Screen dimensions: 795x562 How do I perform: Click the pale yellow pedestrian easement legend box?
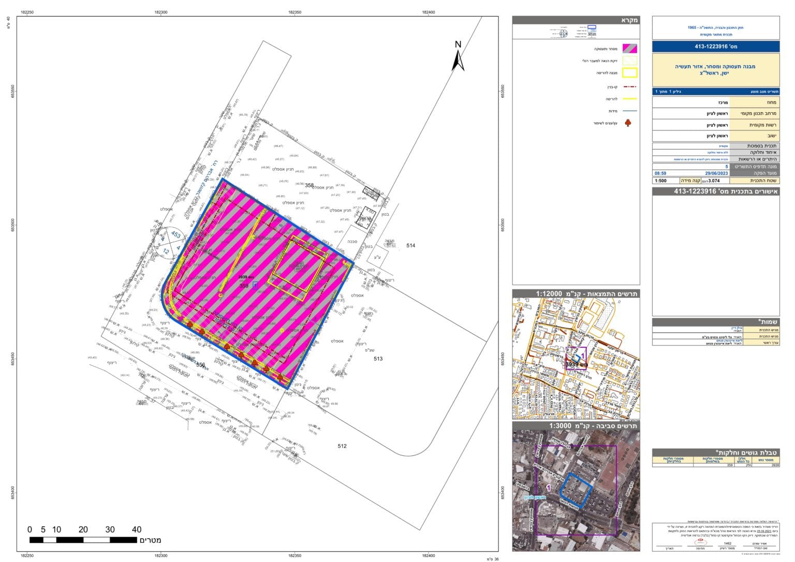click(630, 61)
